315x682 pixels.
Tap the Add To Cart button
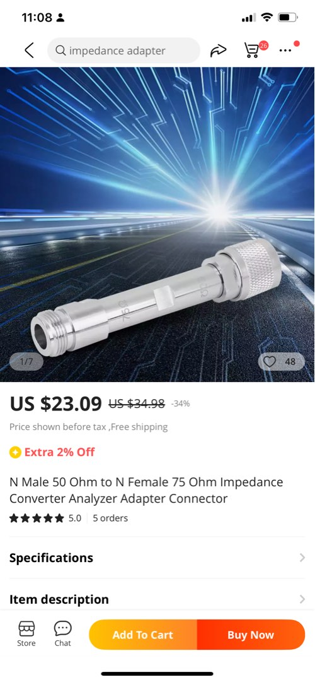pos(143,635)
